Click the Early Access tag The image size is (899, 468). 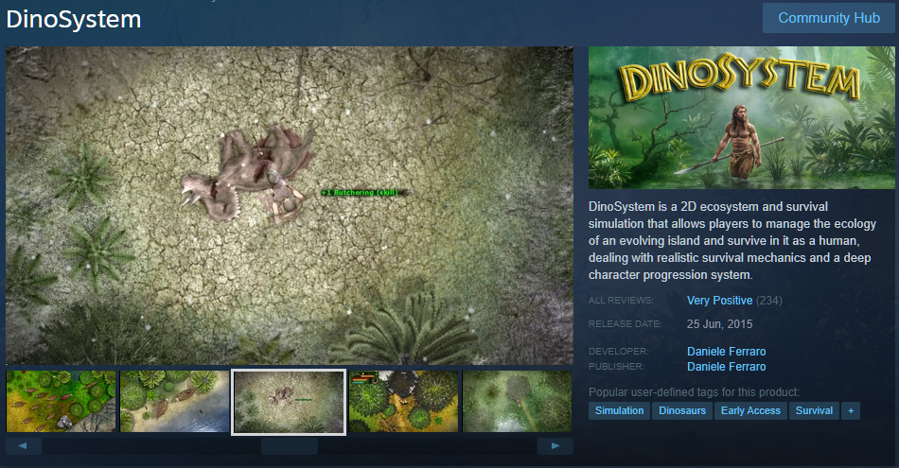(x=750, y=410)
